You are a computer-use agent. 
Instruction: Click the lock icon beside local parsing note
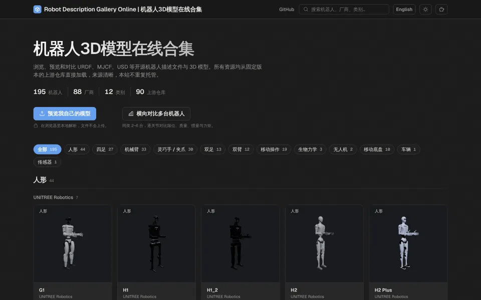(x=36, y=125)
